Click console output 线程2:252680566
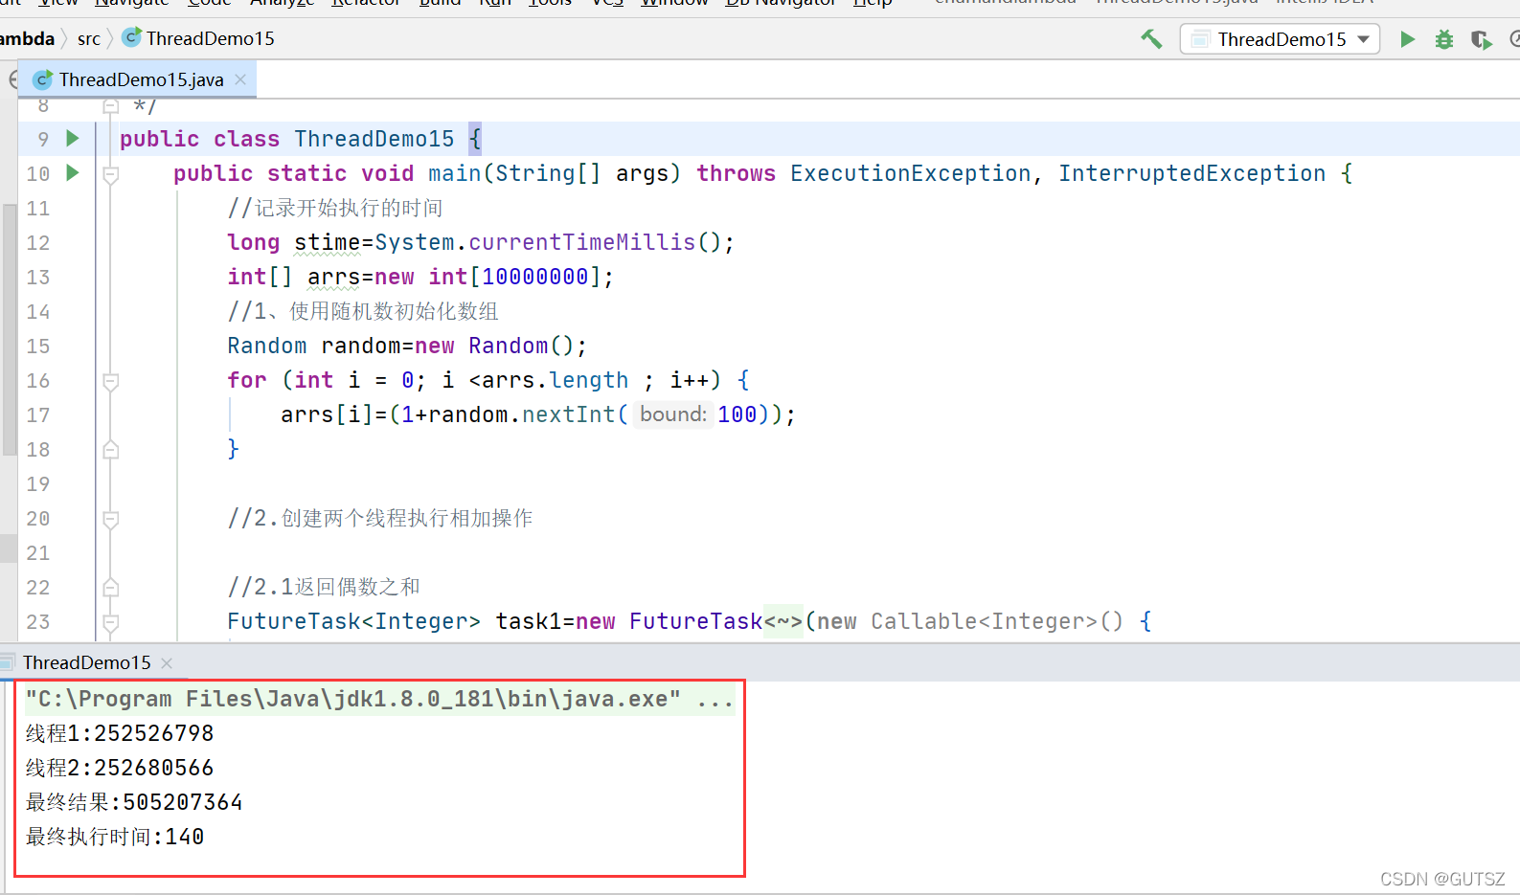1520x895 pixels. click(x=120, y=768)
